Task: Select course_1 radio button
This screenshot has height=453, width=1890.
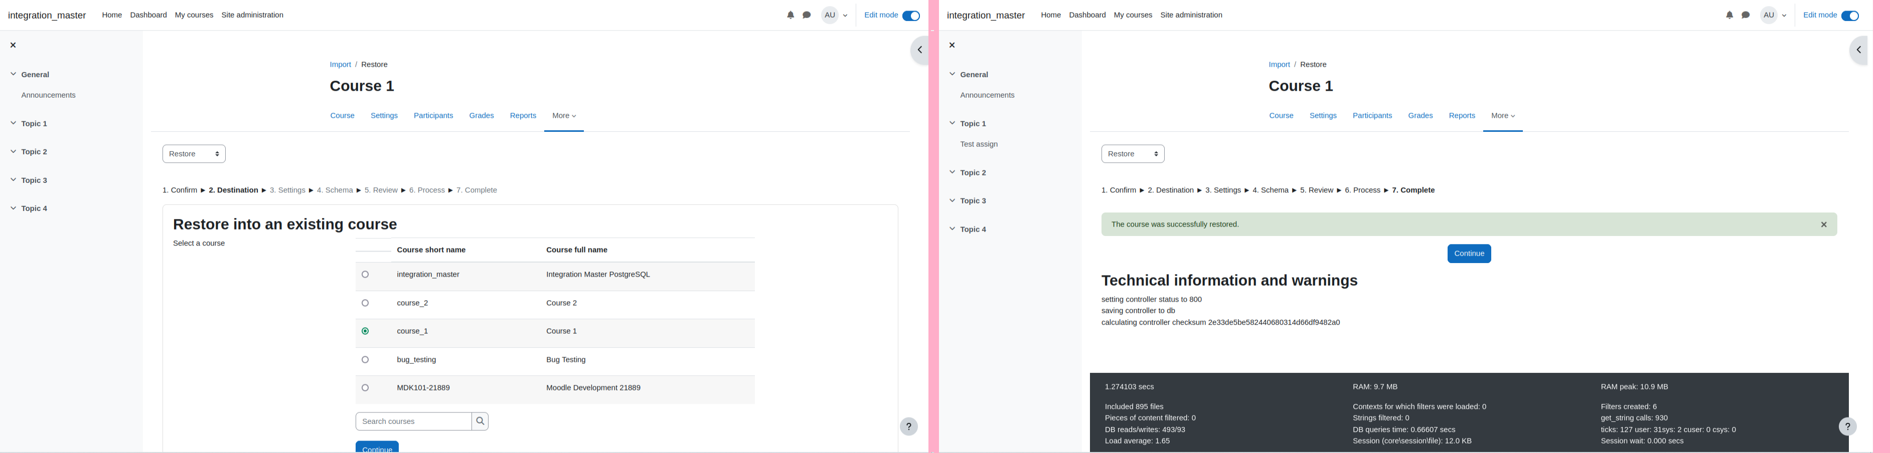Action: point(365,331)
